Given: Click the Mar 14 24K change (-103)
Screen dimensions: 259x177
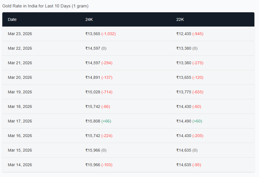Looking at the screenshot, I should tap(107, 165).
